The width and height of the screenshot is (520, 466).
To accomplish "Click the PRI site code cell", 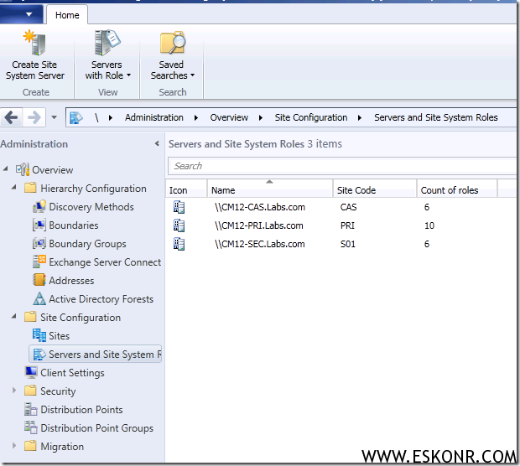I will 347,226.
